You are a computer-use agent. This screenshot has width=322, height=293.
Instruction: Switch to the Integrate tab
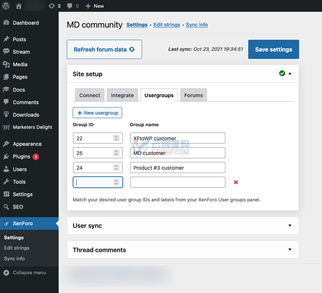click(122, 95)
